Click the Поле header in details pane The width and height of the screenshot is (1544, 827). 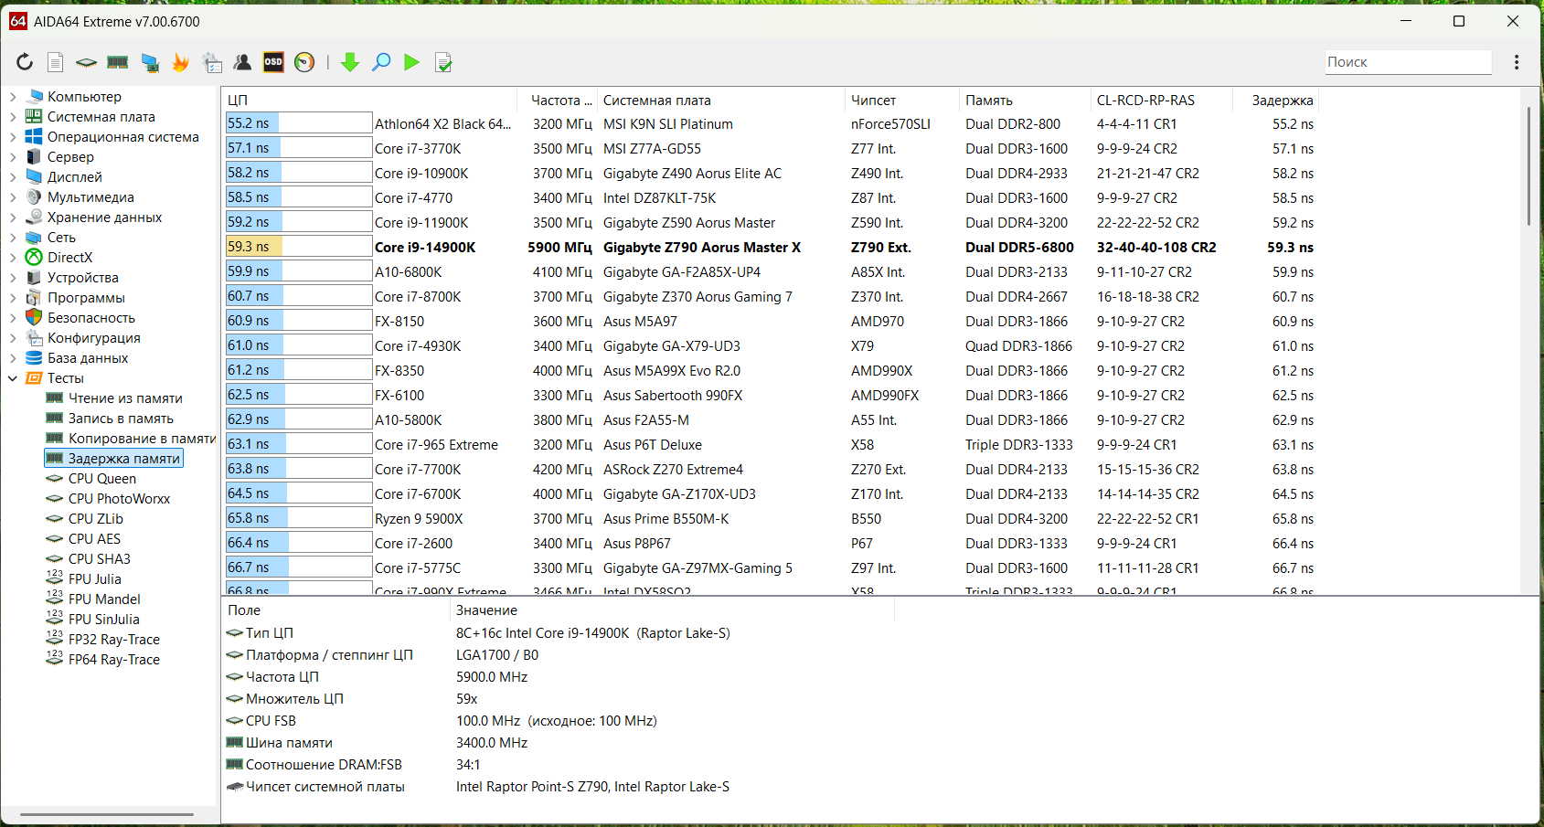[x=336, y=610]
